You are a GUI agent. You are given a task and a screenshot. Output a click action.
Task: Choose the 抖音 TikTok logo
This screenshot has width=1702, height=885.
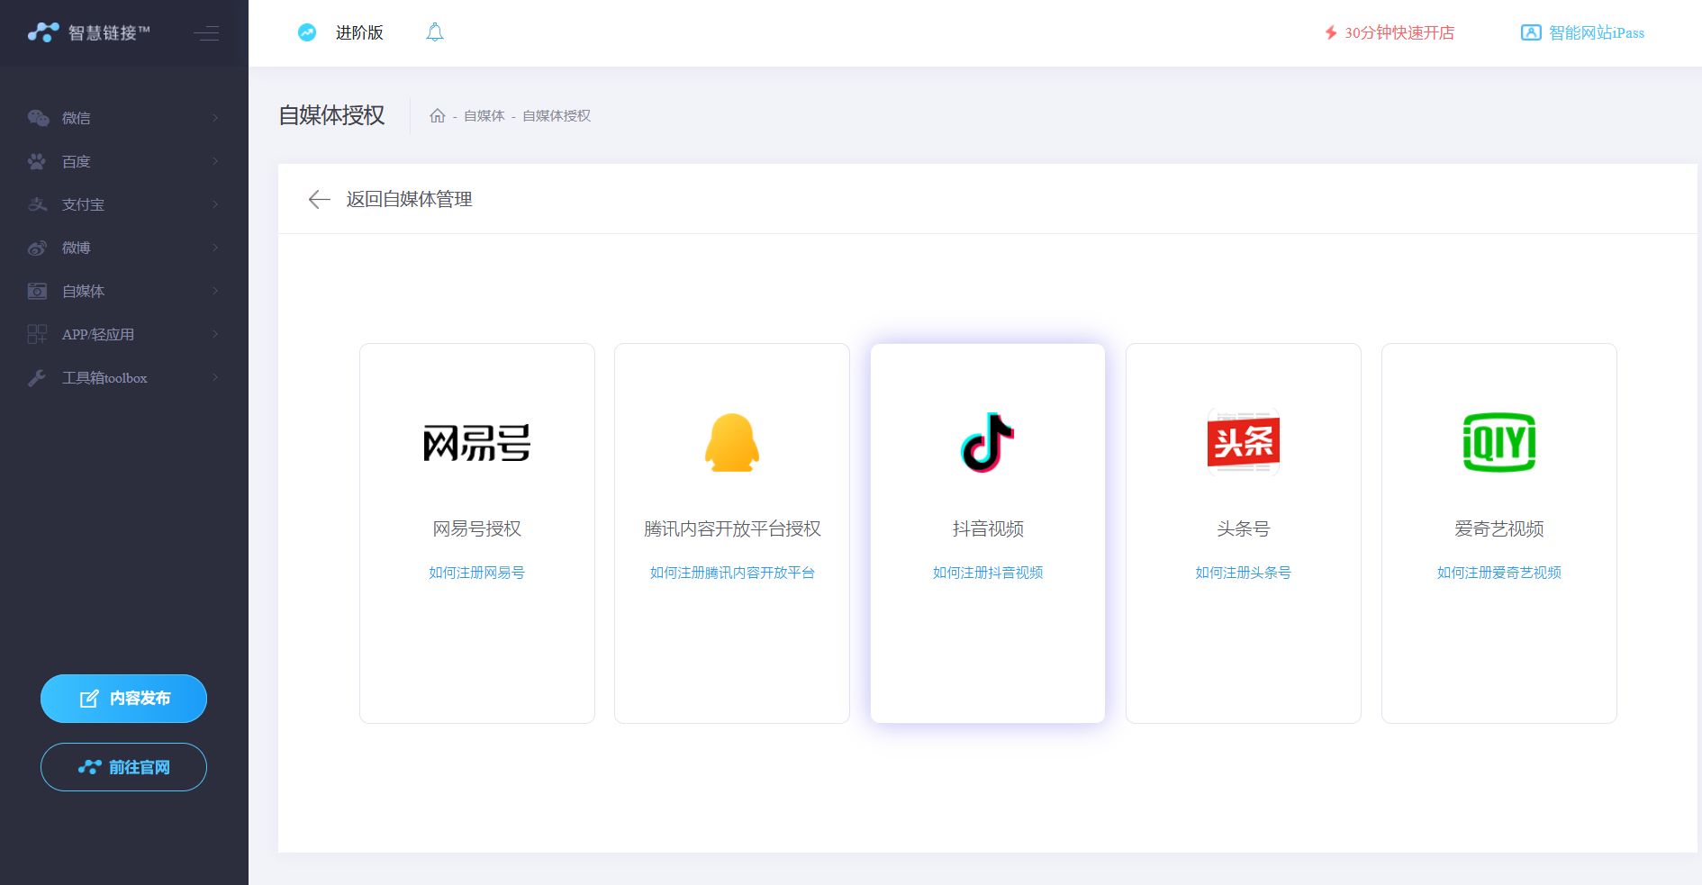(x=987, y=443)
